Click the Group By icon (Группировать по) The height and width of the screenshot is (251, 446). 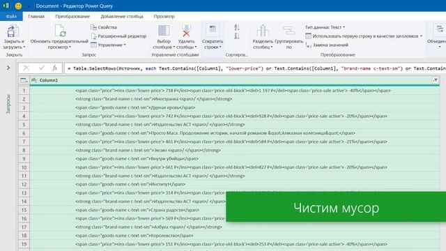289,31
